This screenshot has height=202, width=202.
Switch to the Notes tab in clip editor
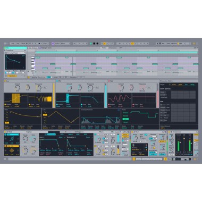pos(104,48)
